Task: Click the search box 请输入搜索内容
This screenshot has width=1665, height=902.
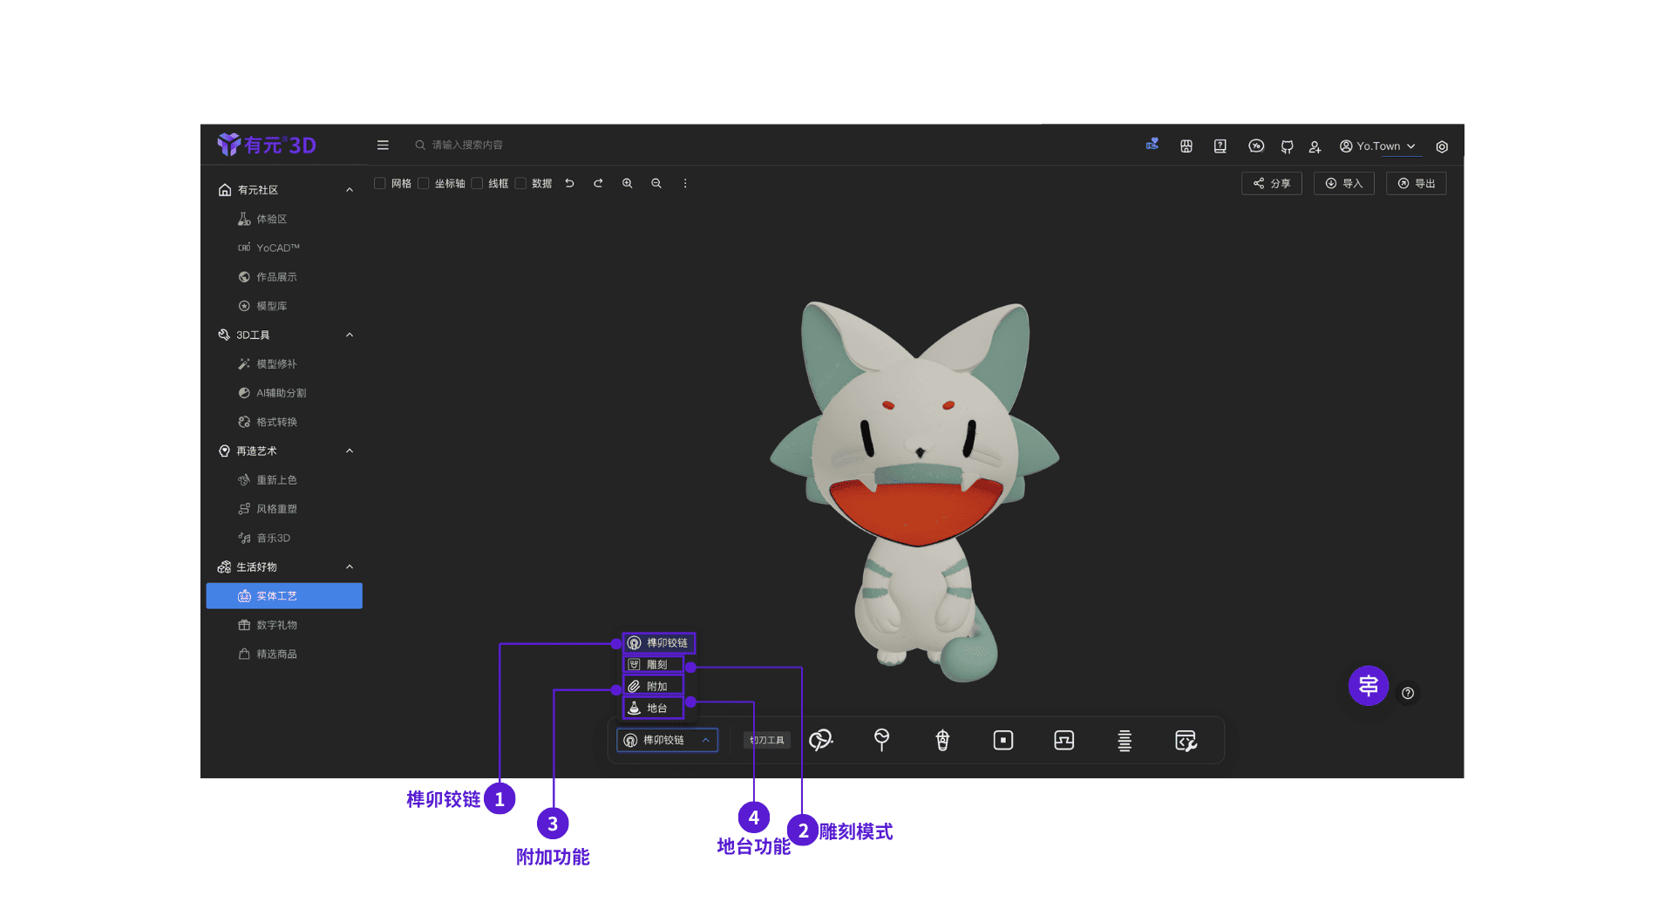Action: (x=467, y=146)
